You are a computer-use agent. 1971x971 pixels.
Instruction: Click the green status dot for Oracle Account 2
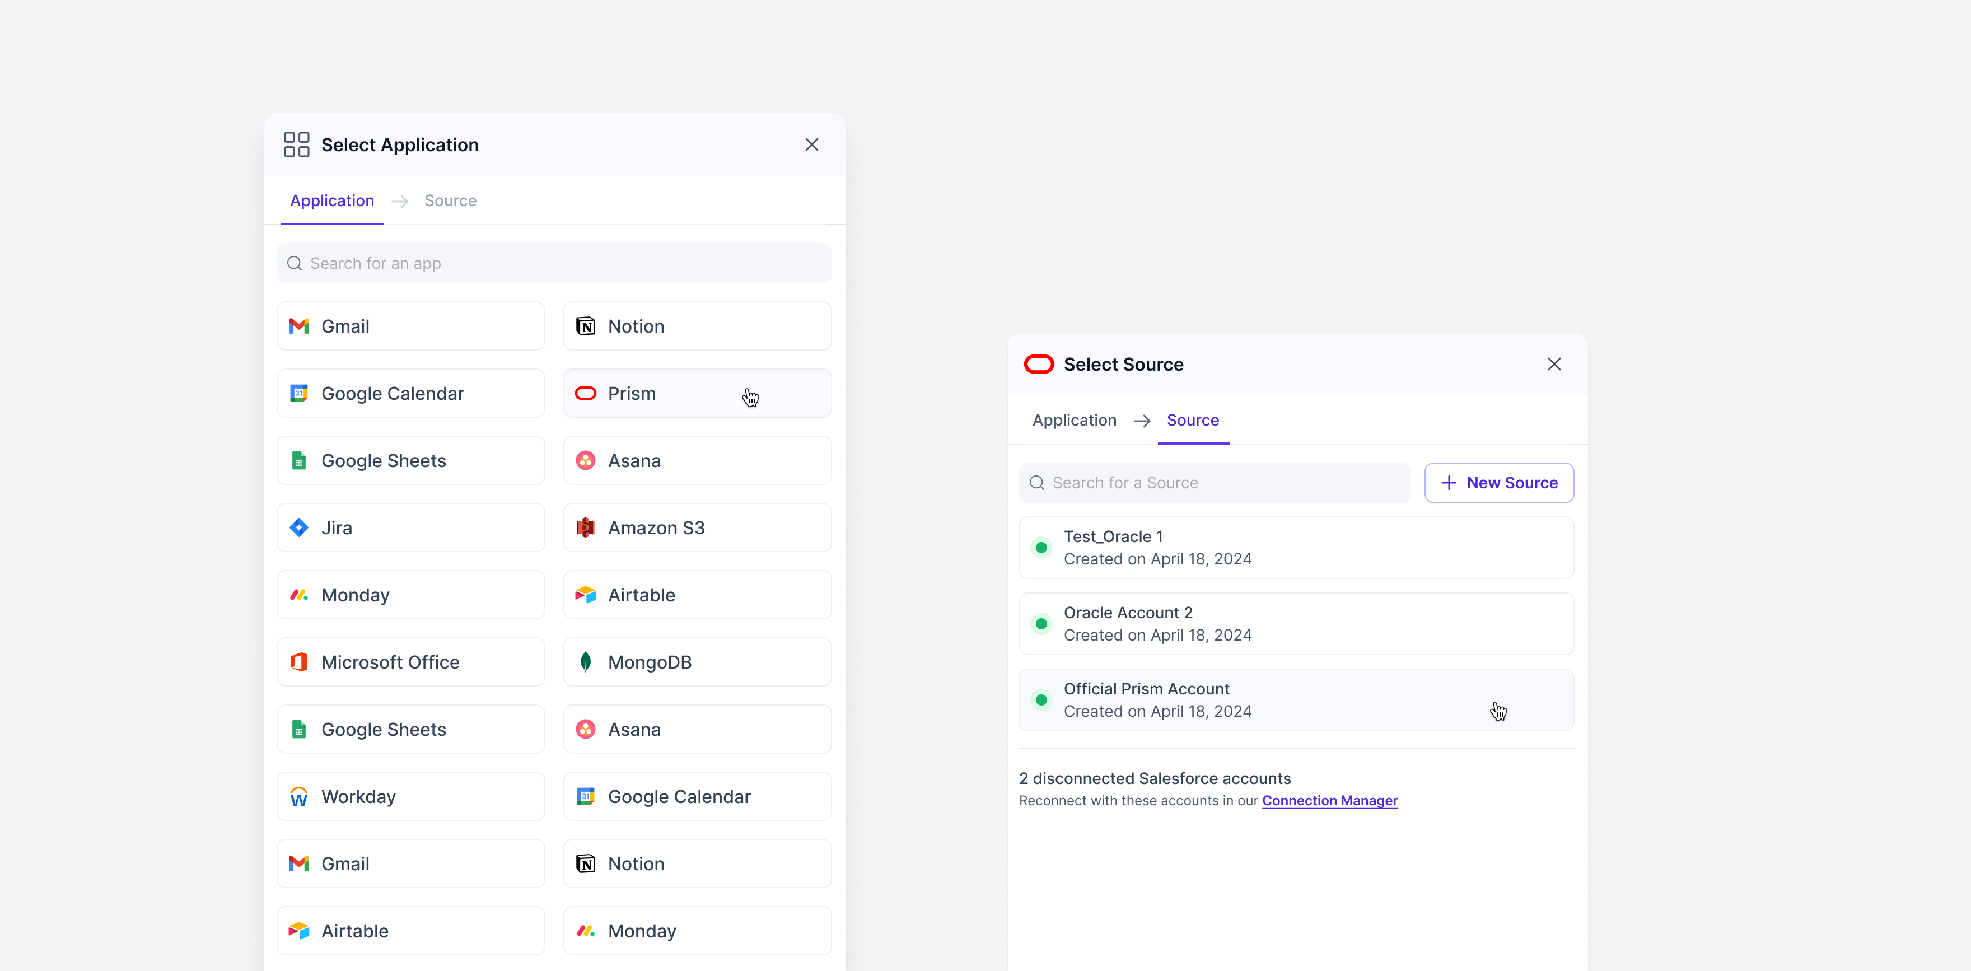tap(1041, 624)
